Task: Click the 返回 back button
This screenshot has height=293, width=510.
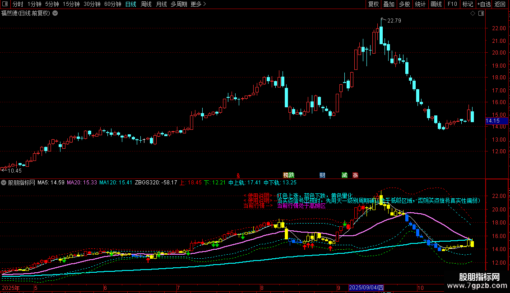Action: tap(500, 4)
